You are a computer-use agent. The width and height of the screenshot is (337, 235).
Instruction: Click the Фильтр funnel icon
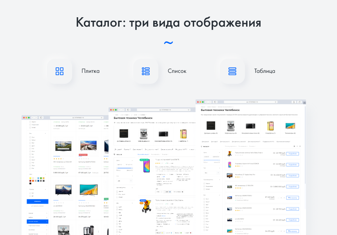pyautogui.click(x=201, y=146)
